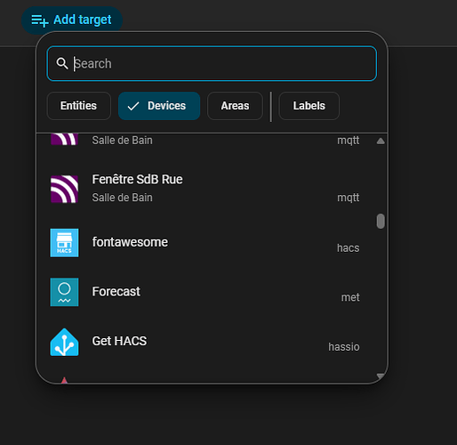Image resolution: width=457 pixels, height=445 pixels.
Task: Click the magnifier icon in search box
Action: (x=62, y=63)
